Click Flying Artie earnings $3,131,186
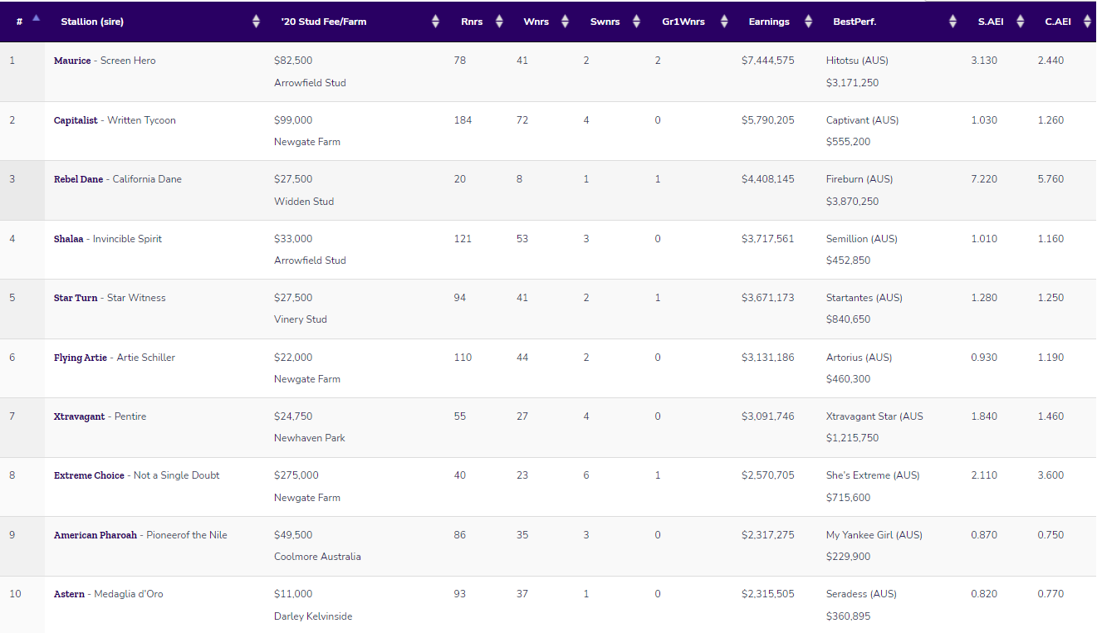Screen dimensions: 1097x633 768,358
